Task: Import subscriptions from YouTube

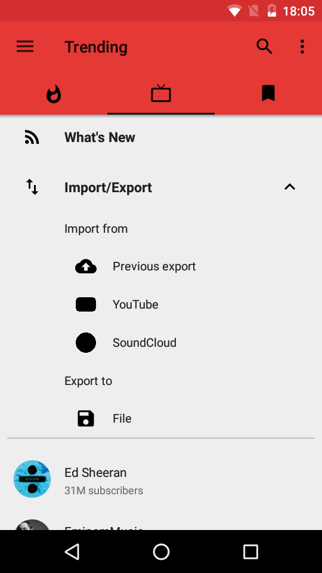Action: point(135,304)
